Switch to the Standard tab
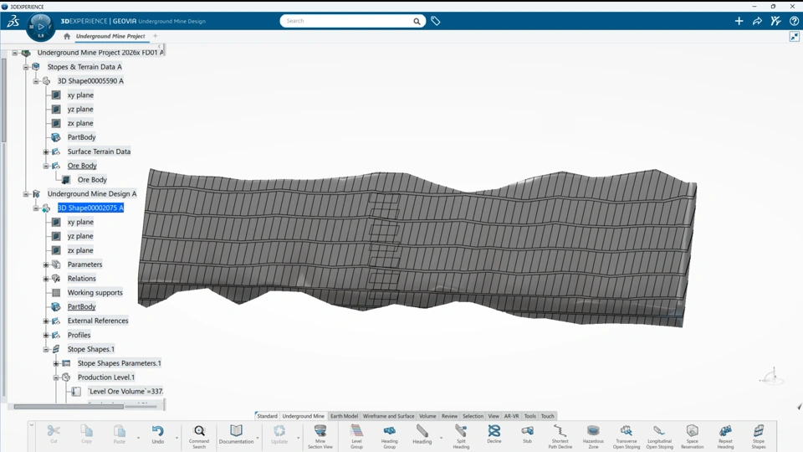803x452 pixels. [x=267, y=416]
